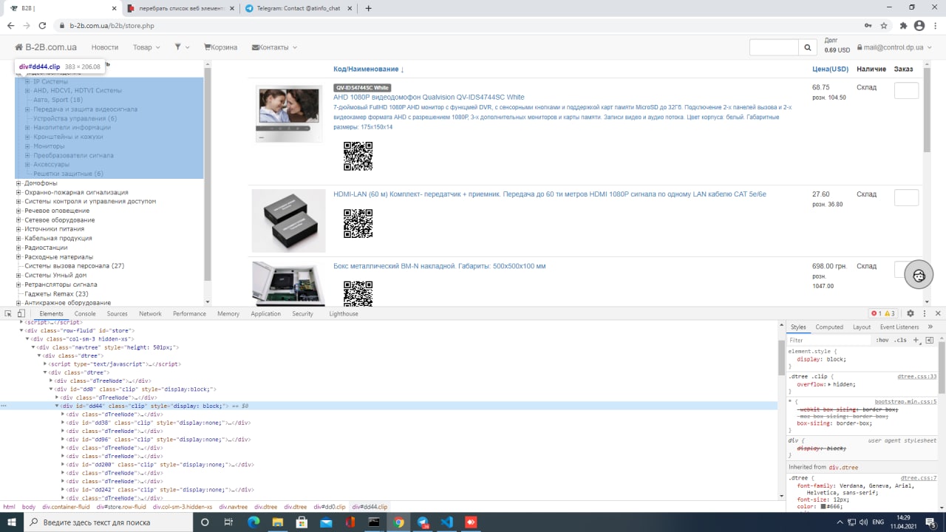Image resolution: width=946 pixels, height=532 pixels.
Task: Expand the Кабельная продукция tree category
Action: [18, 239]
